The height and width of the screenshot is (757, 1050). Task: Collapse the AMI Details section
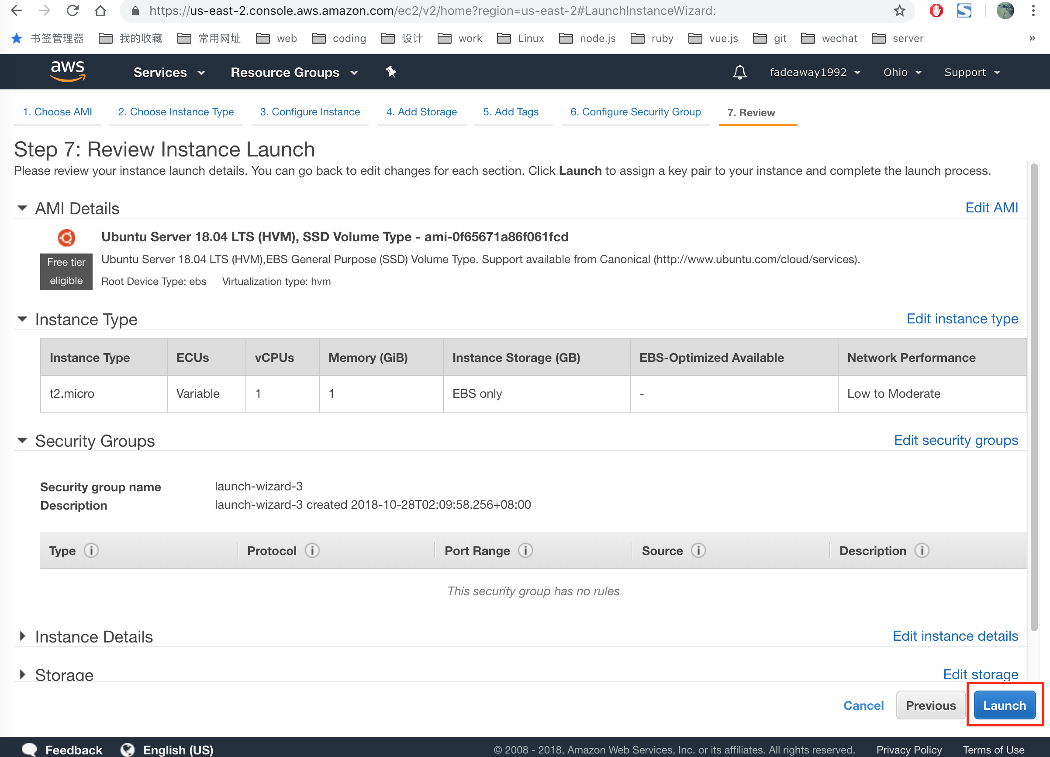(x=22, y=208)
